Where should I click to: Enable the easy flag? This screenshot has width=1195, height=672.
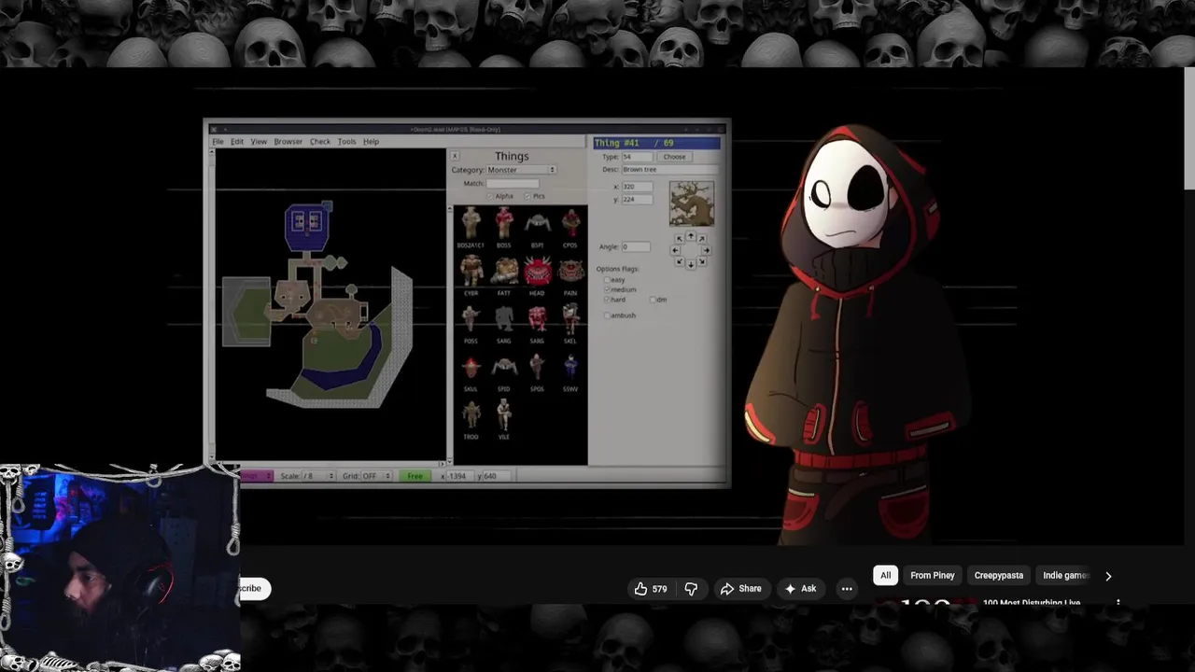607,280
